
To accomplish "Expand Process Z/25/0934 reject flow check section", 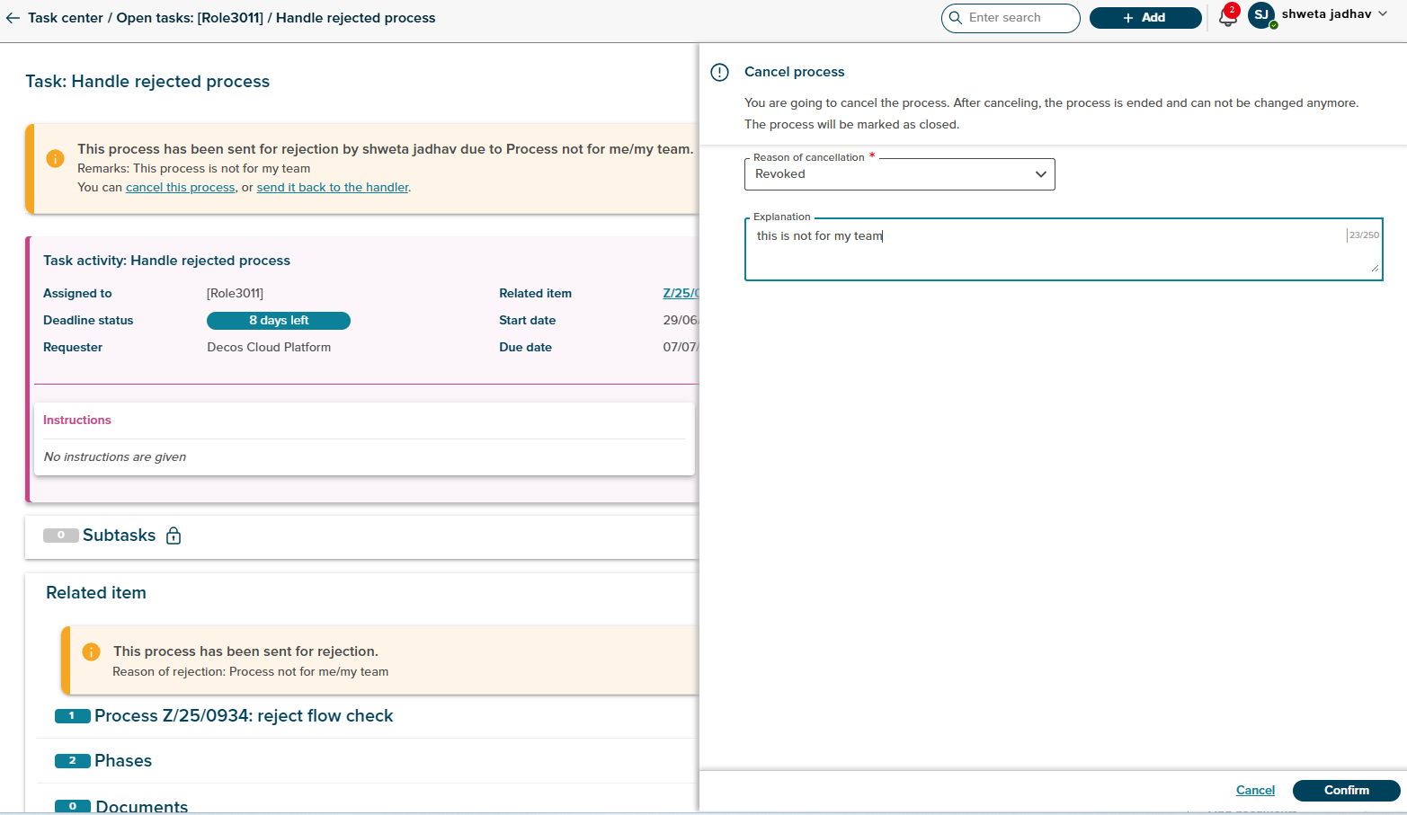I will click(243, 716).
